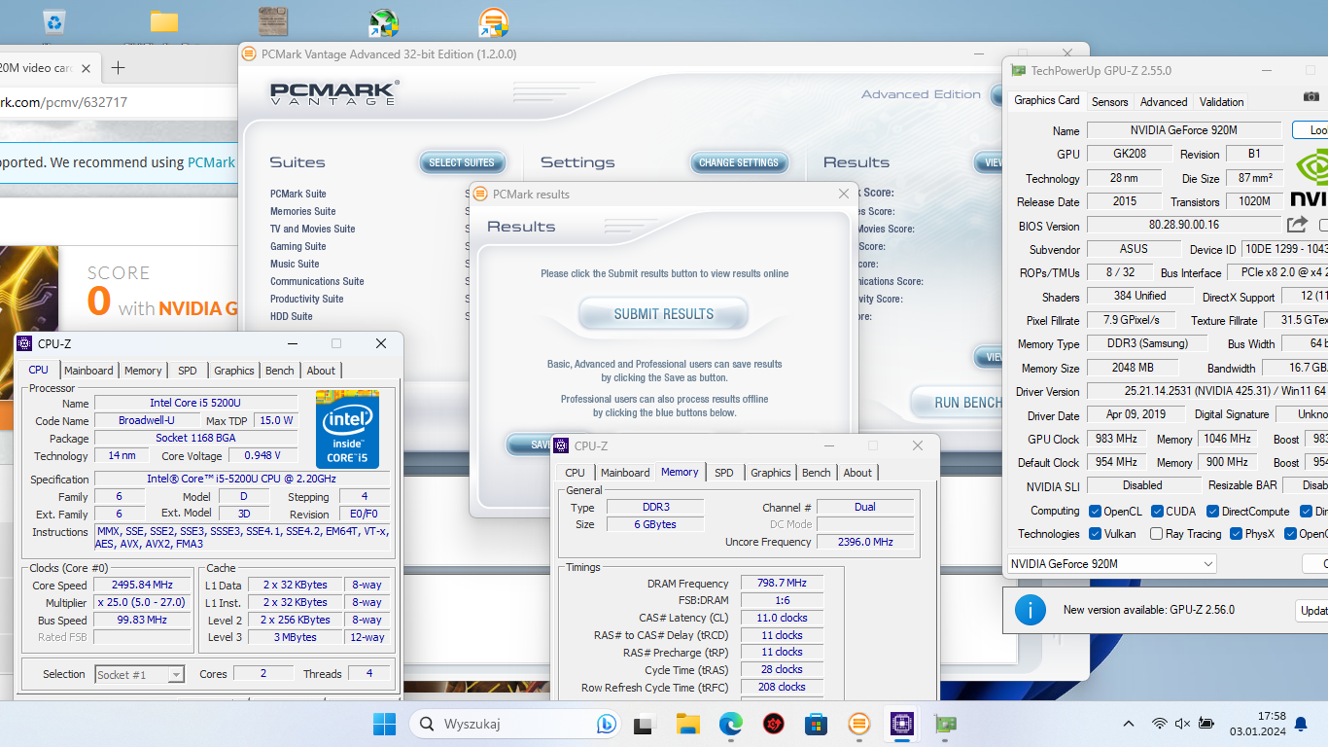Open Microsoft Store from taskbar
This screenshot has height=747, width=1328.
click(x=816, y=724)
